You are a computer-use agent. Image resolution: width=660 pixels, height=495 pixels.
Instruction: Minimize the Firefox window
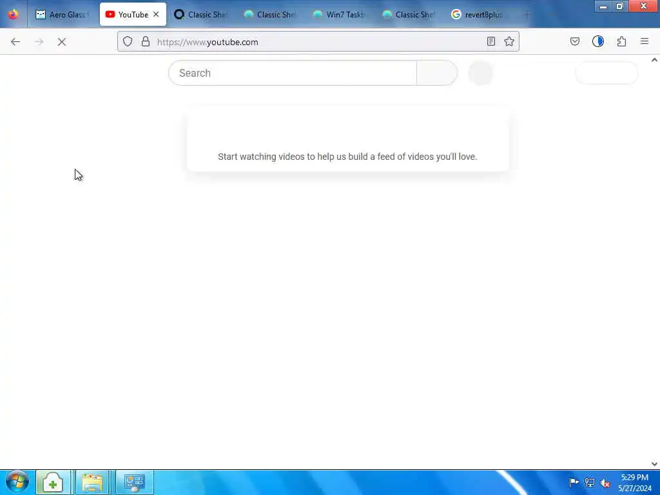click(x=603, y=6)
